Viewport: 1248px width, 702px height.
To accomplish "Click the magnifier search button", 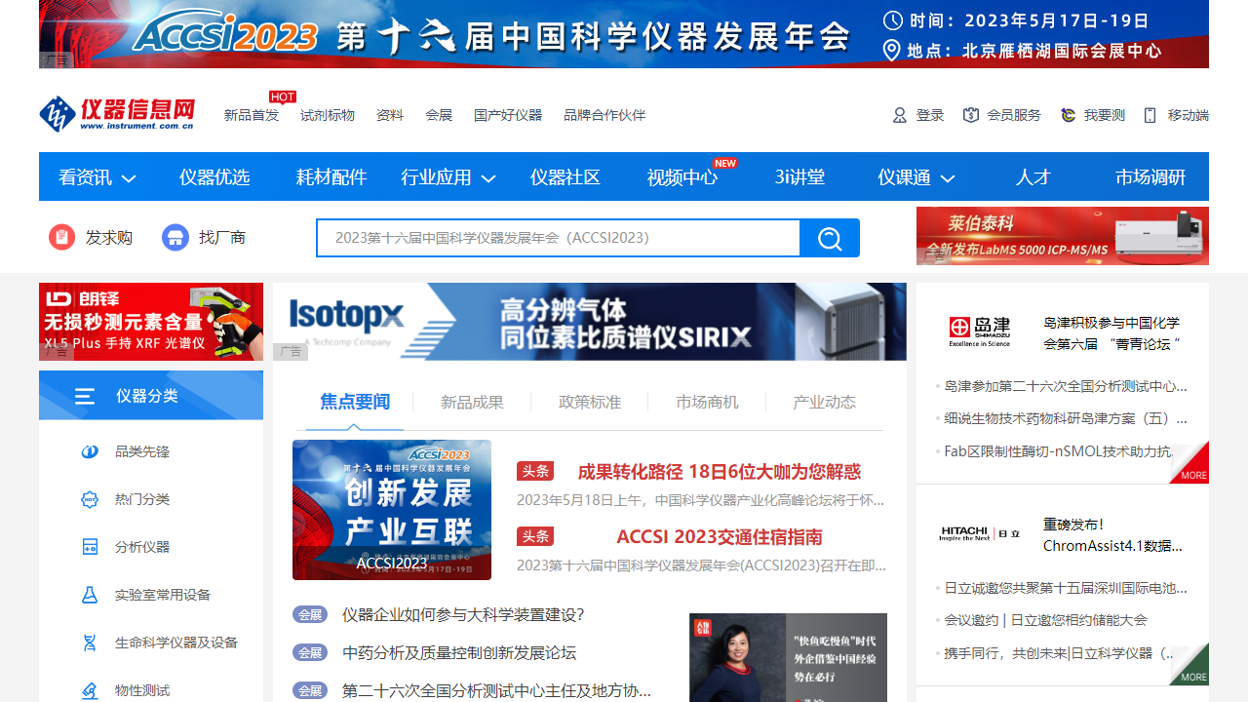I will point(830,238).
